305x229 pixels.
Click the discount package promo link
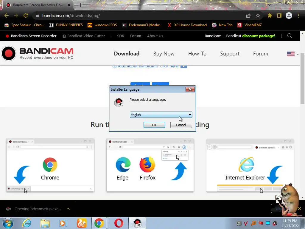coord(240,36)
